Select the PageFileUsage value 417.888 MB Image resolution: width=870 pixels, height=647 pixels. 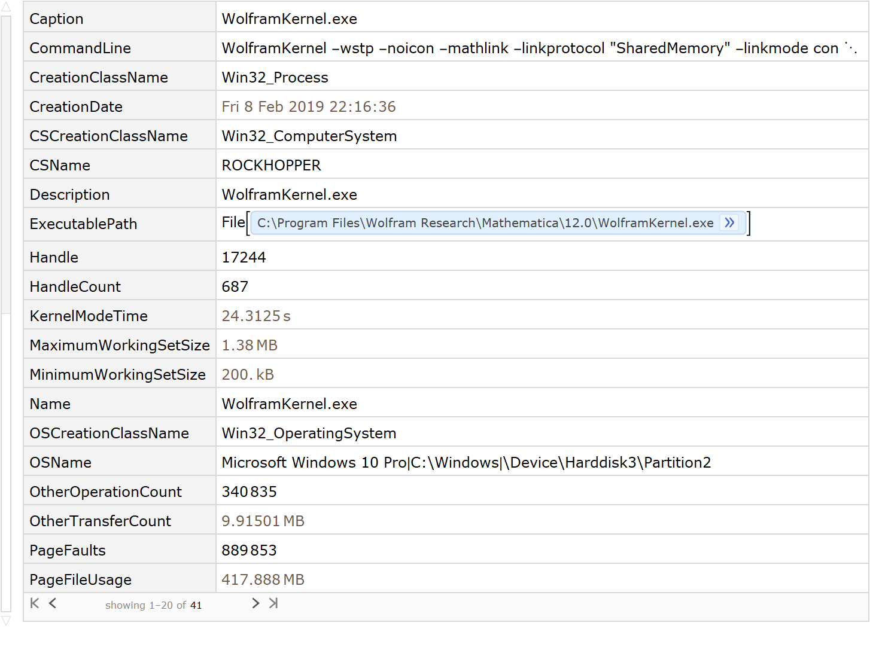coord(263,580)
